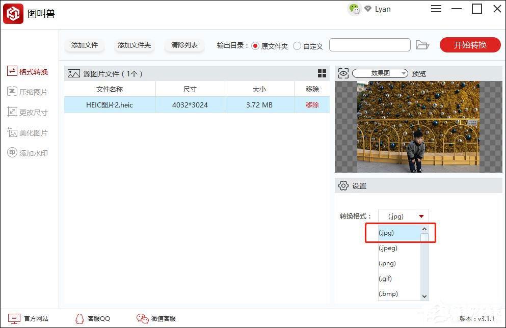This screenshot has width=506, height=328.
Task: Click 添加文件夹 button
Action: [x=134, y=45]
